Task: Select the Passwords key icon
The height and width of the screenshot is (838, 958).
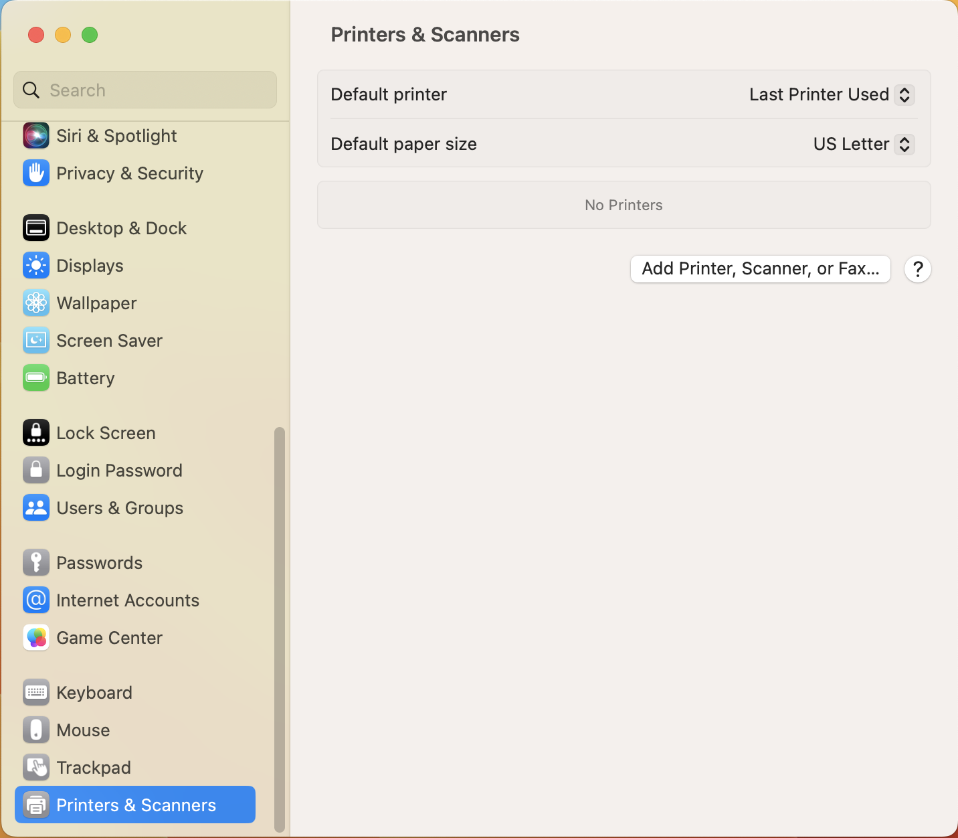Action: click(36, 563)
